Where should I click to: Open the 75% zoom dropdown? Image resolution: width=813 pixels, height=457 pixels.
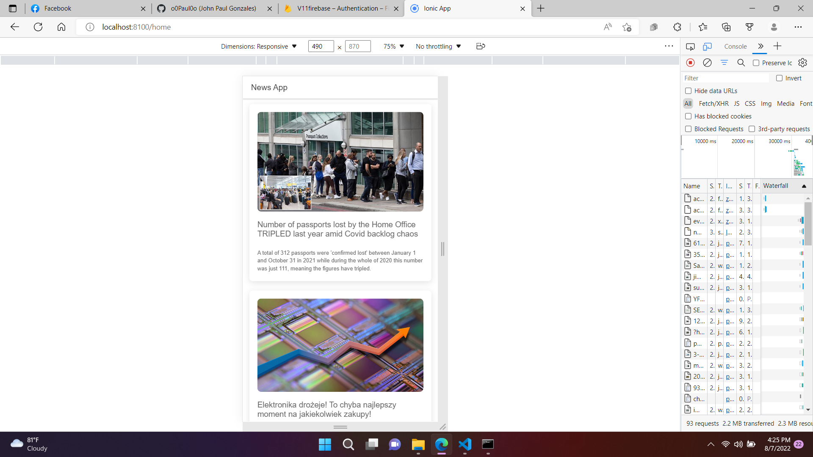point(394,47)
